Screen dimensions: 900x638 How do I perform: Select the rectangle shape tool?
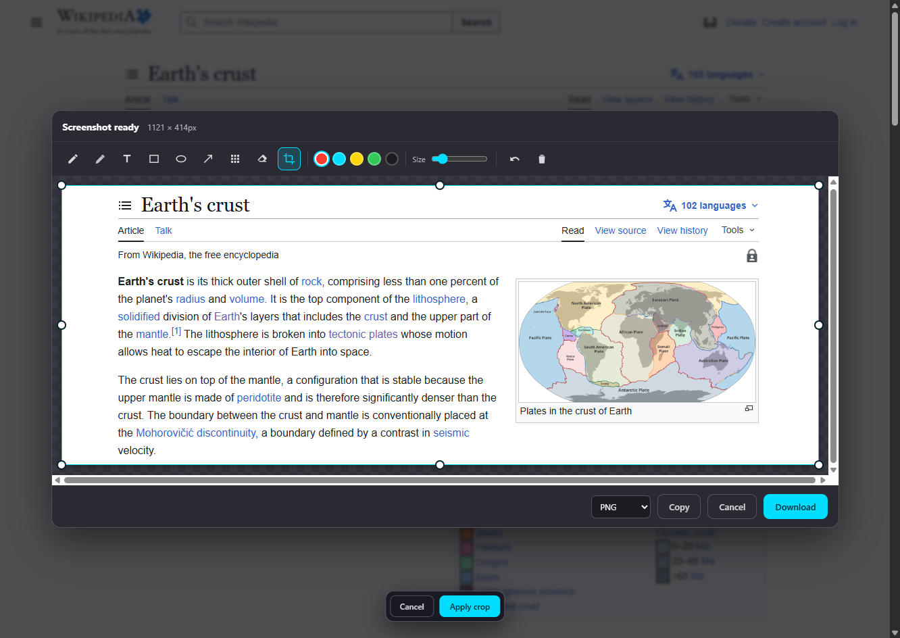[154, 159]
